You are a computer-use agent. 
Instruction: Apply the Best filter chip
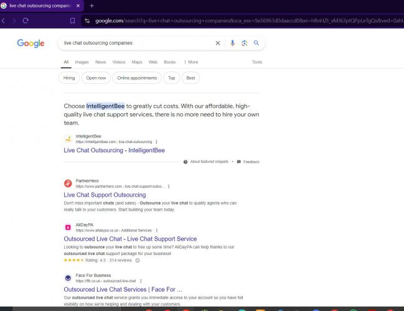(190, 78)
